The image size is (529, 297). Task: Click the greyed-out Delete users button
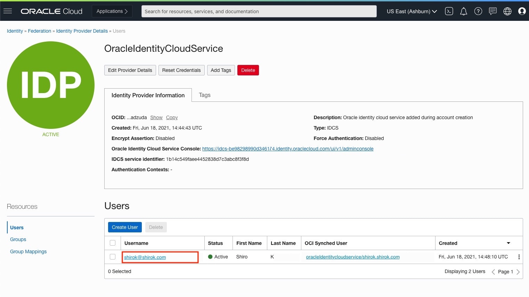point(156,227)
